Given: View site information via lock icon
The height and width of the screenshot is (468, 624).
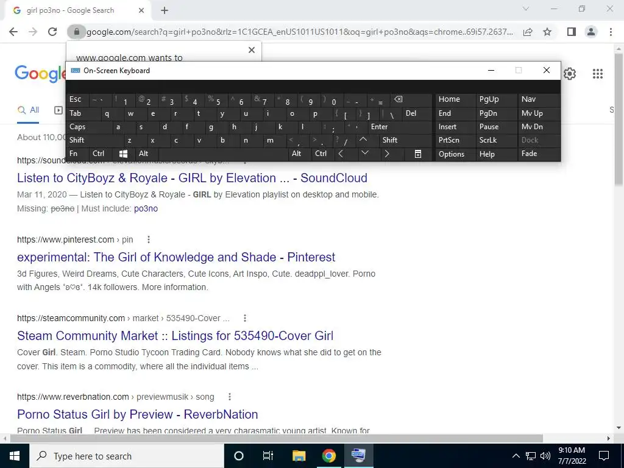Looking at the screenshot, I should pos(76,32).
